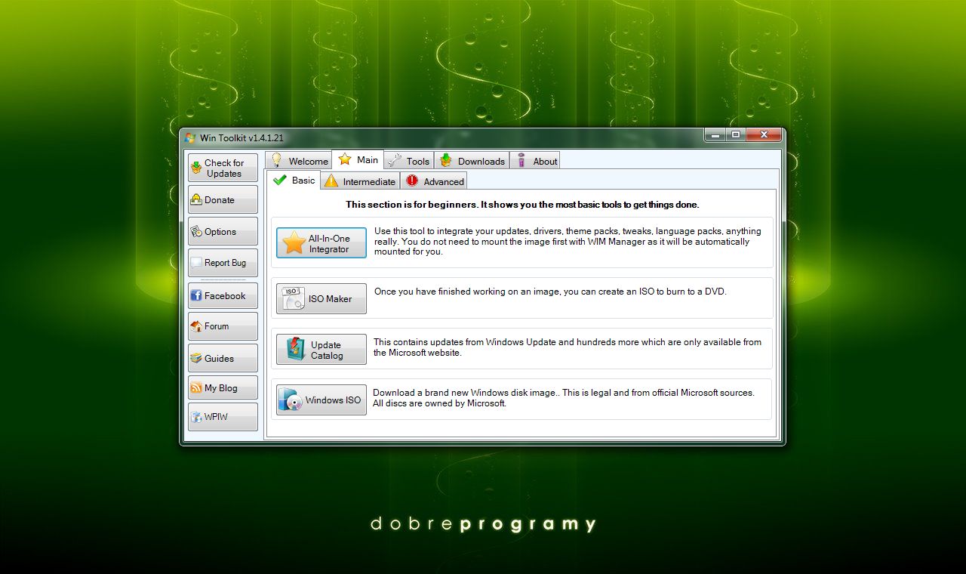Switch to the Welcome tab
The width and height of the screenshot is (966, 574).
click(299, 160)
